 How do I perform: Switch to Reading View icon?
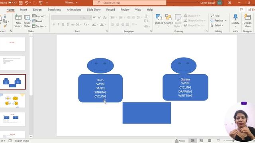(210, 141)
